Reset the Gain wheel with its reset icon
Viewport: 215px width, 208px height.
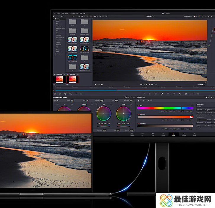pyautogui.click(x=111, y=104)
